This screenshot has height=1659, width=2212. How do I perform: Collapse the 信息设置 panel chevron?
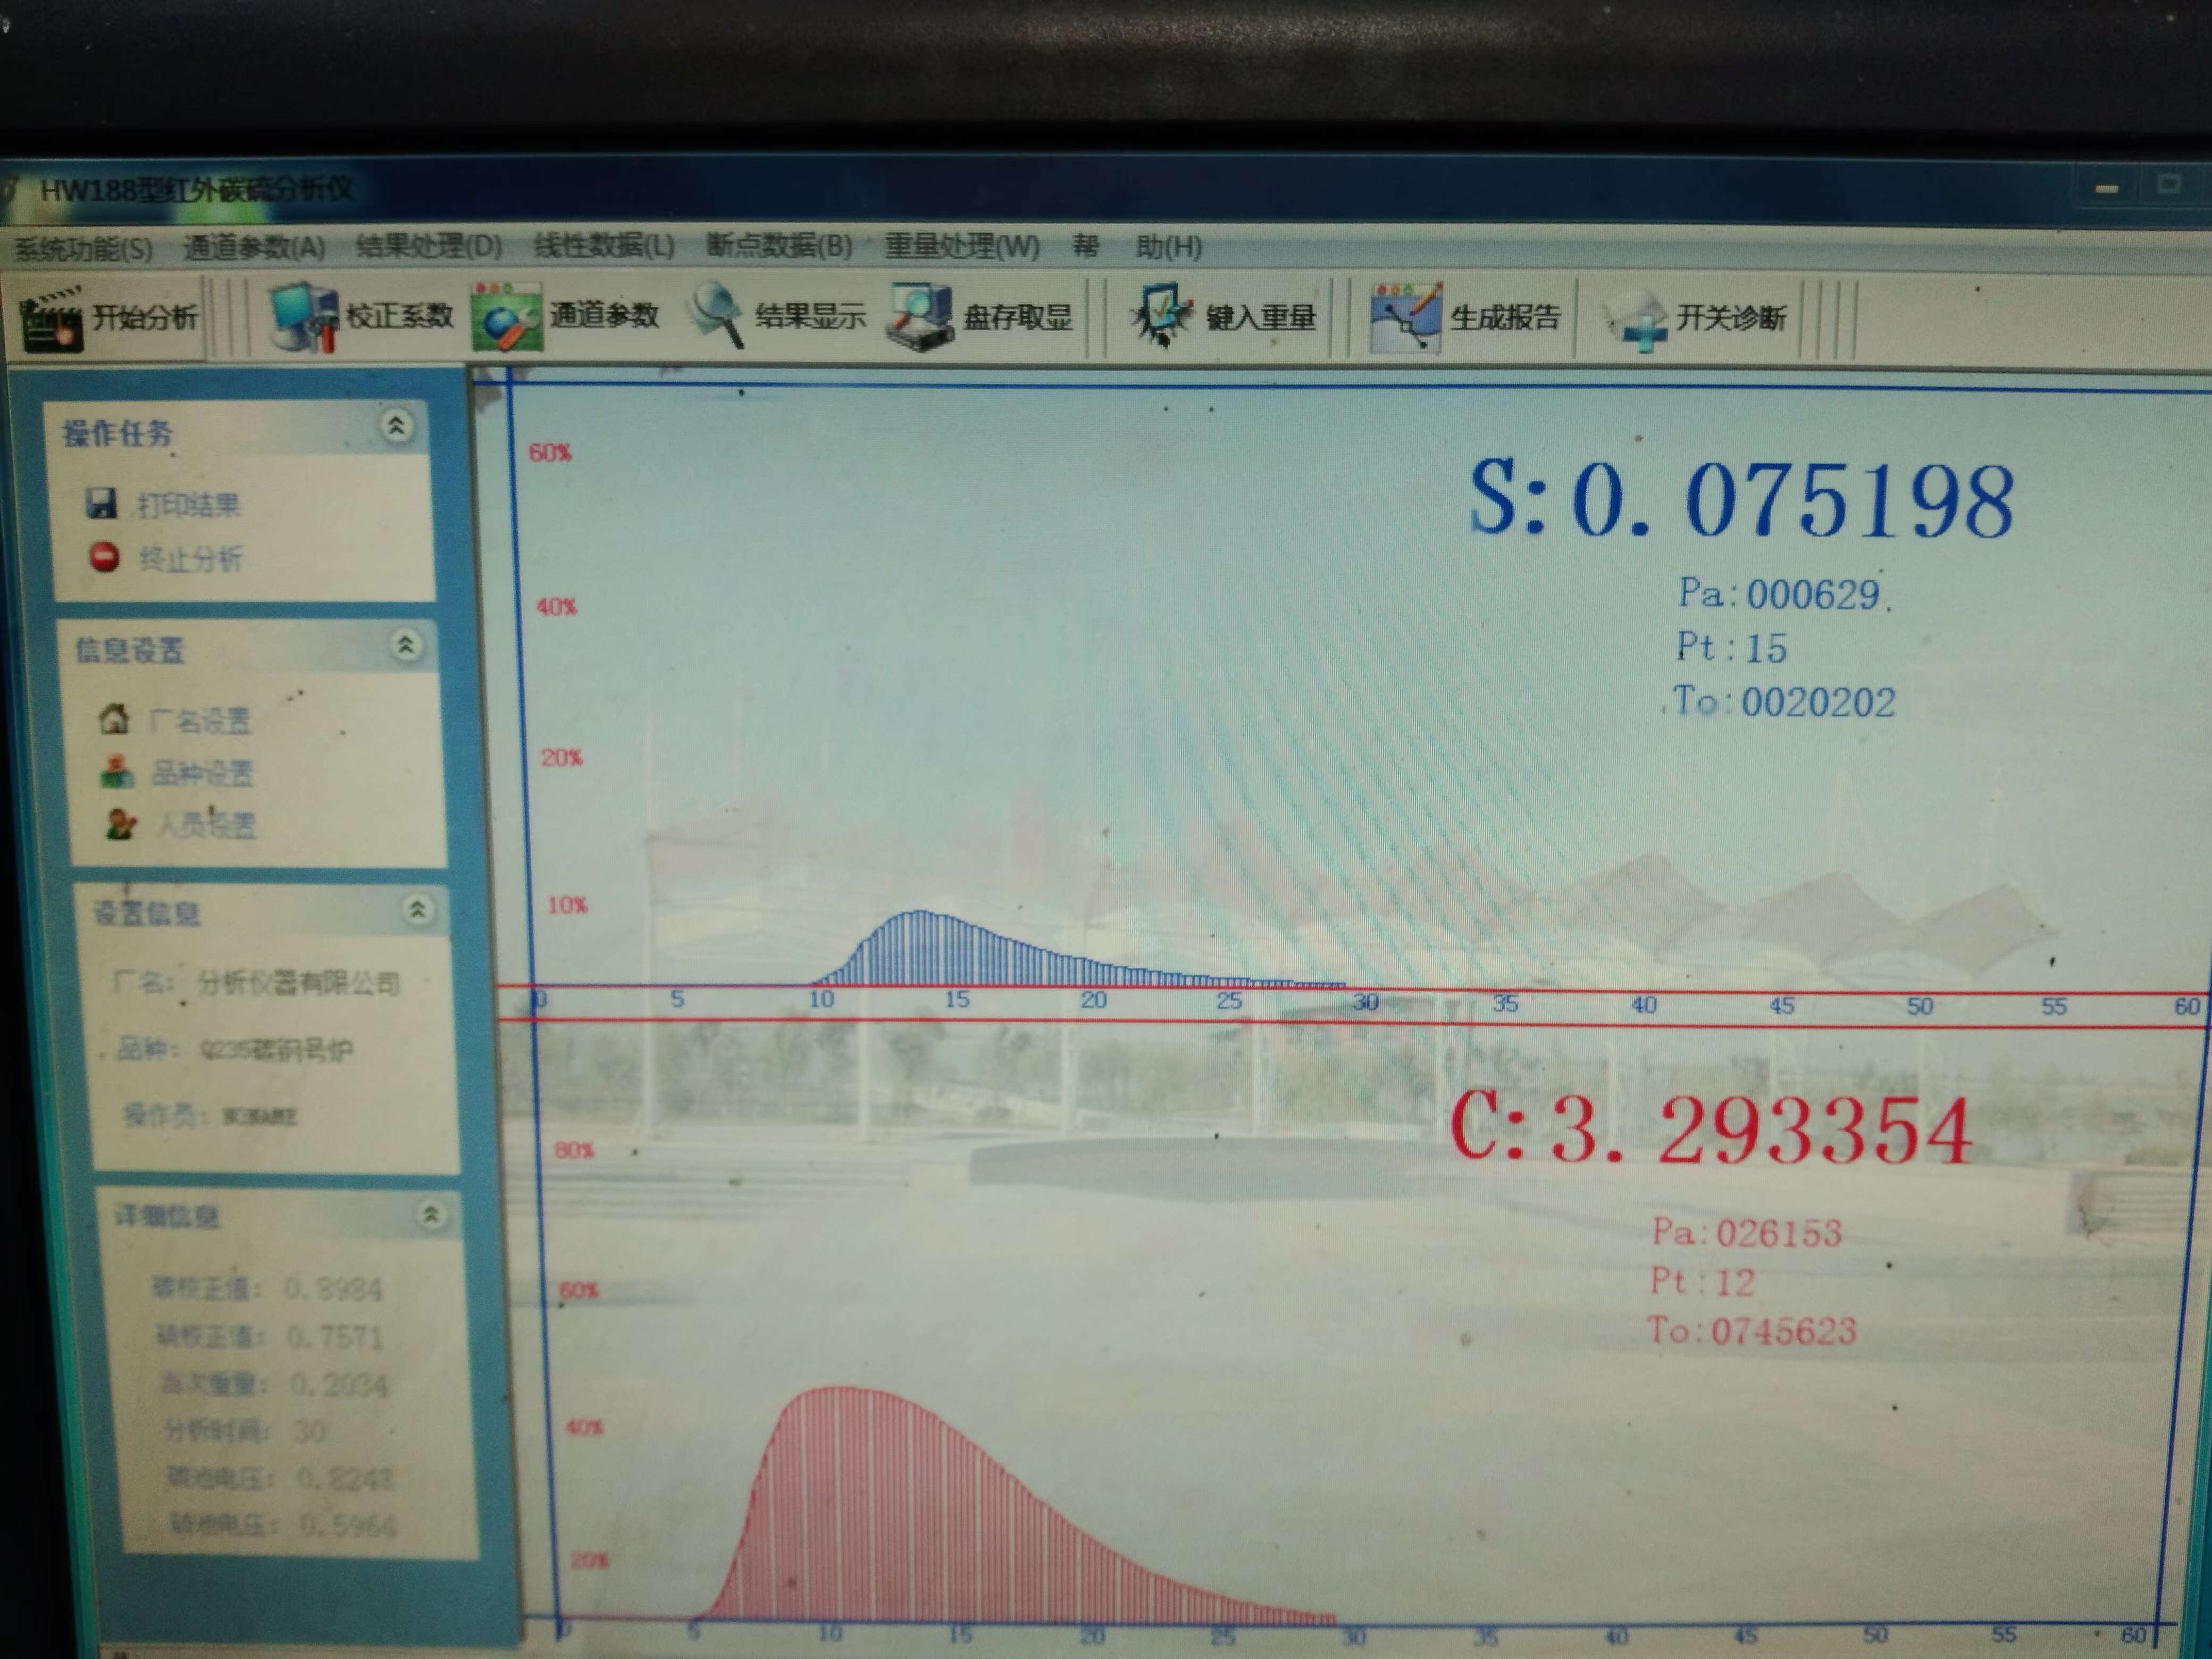pos(405,645)
